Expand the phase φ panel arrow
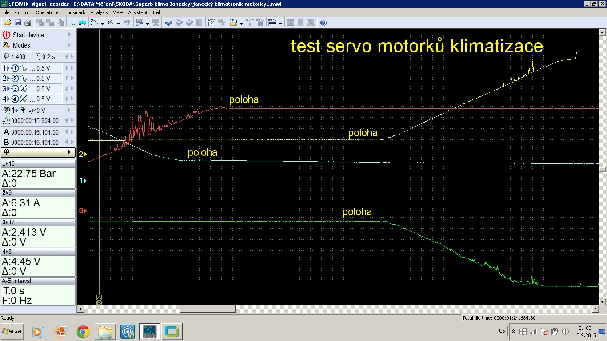Screen dimensions: 607x341 [69, 152]
